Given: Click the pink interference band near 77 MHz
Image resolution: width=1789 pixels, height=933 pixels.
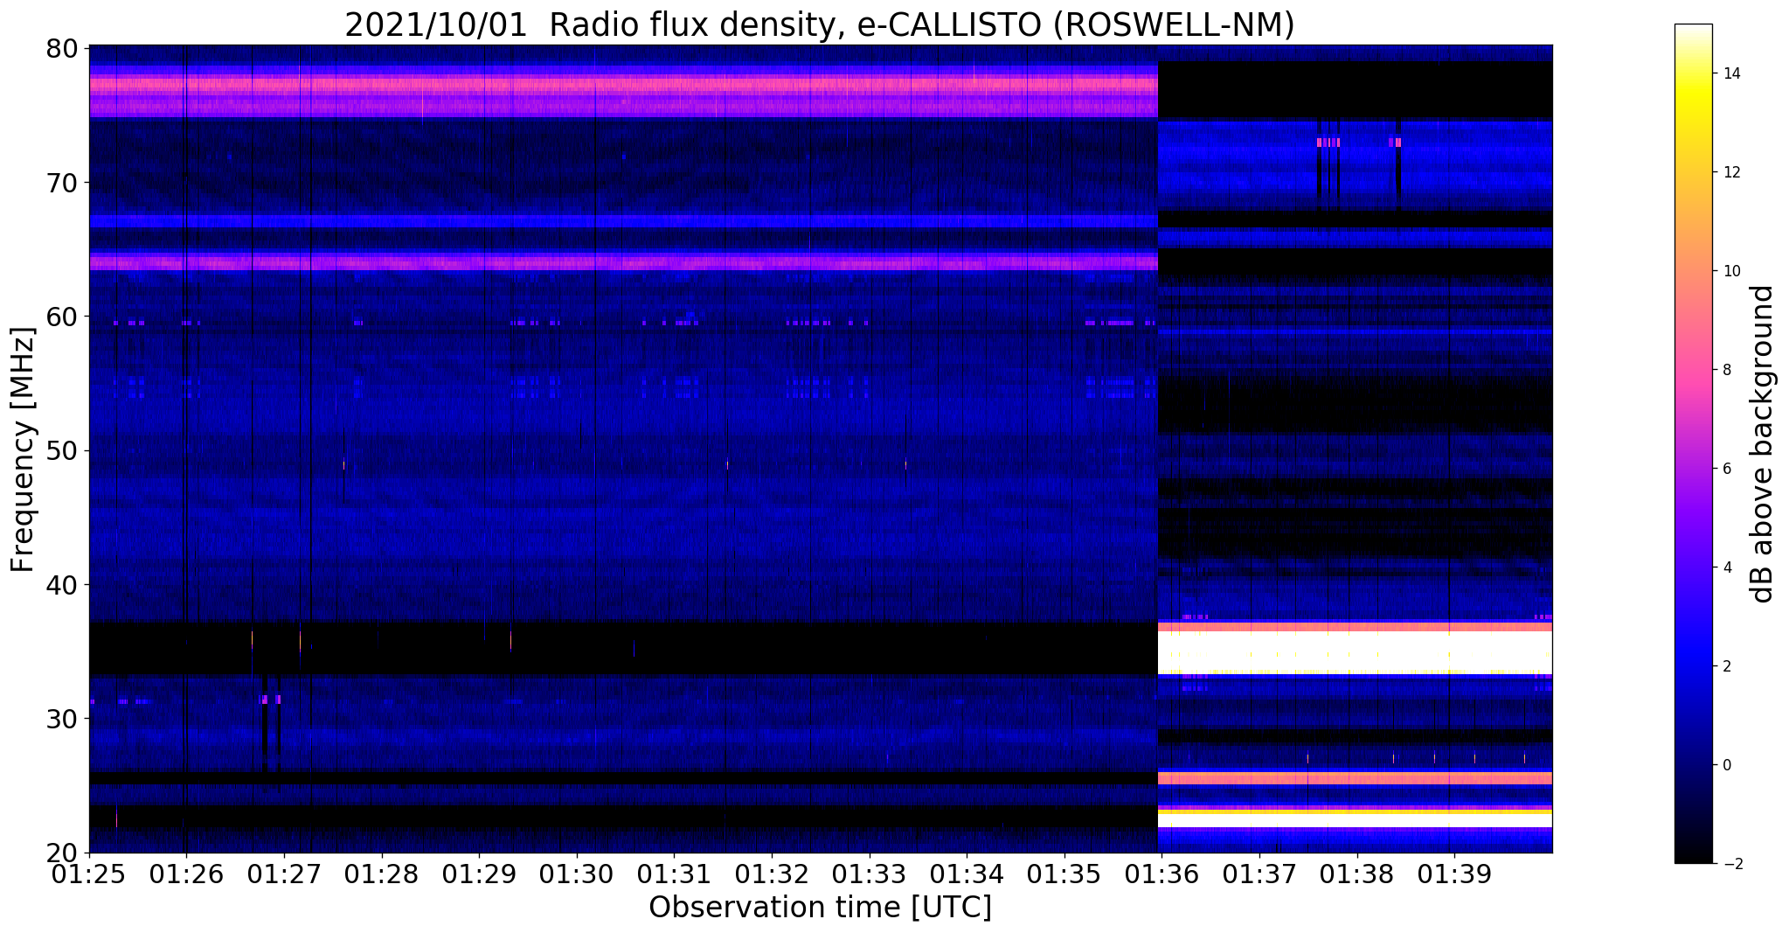Looking at the screenshot, I should [624, 86].
